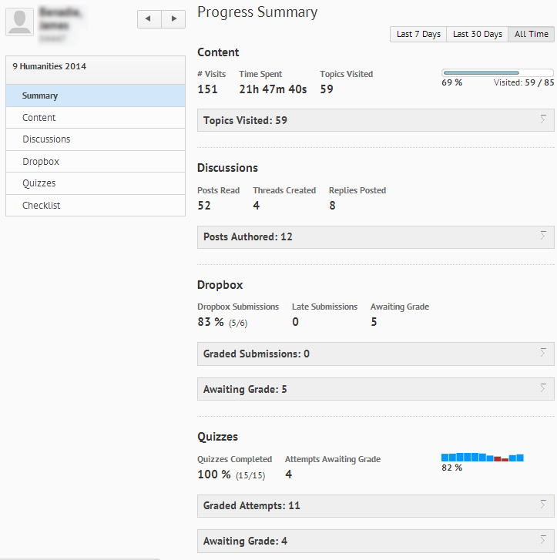Go to next student with right arrow
Image resolution: width=557 pixels, height=560 pixels.
[x=173, y=19]
